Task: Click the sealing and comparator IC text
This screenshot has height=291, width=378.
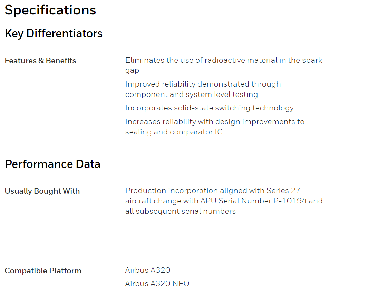Action: click(174, 132)
